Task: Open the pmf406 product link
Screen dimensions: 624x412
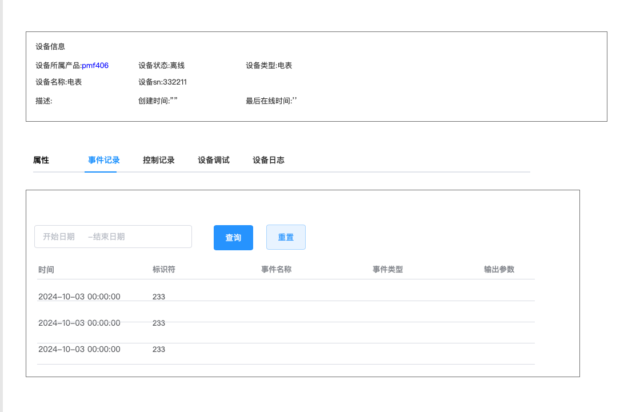Action: (x=95, y=66)
